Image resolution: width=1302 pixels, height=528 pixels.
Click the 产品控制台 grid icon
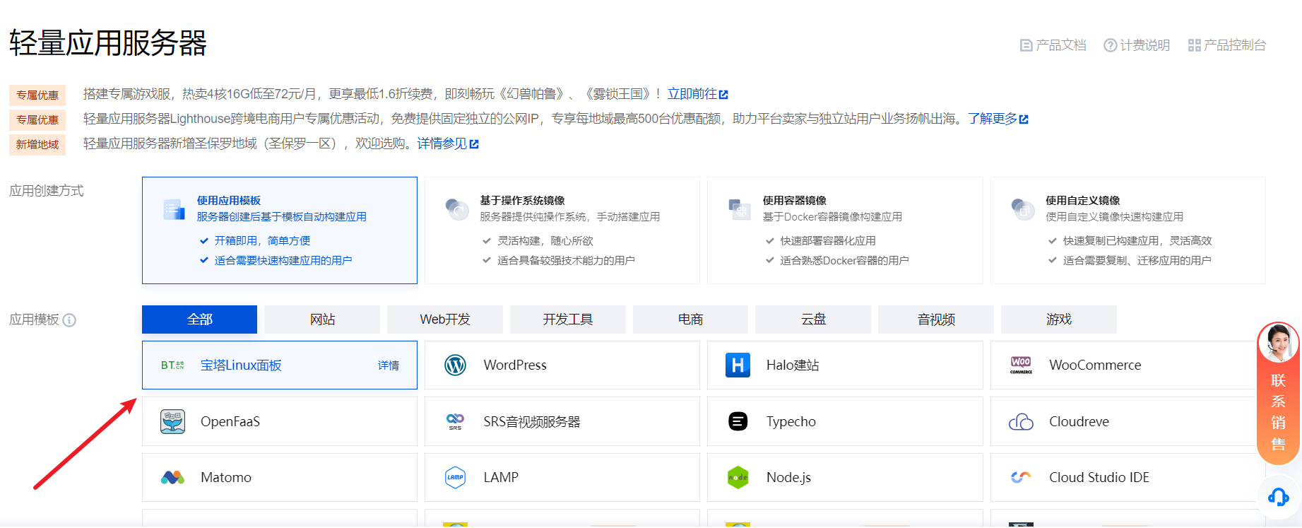(x=1194, y=45)
